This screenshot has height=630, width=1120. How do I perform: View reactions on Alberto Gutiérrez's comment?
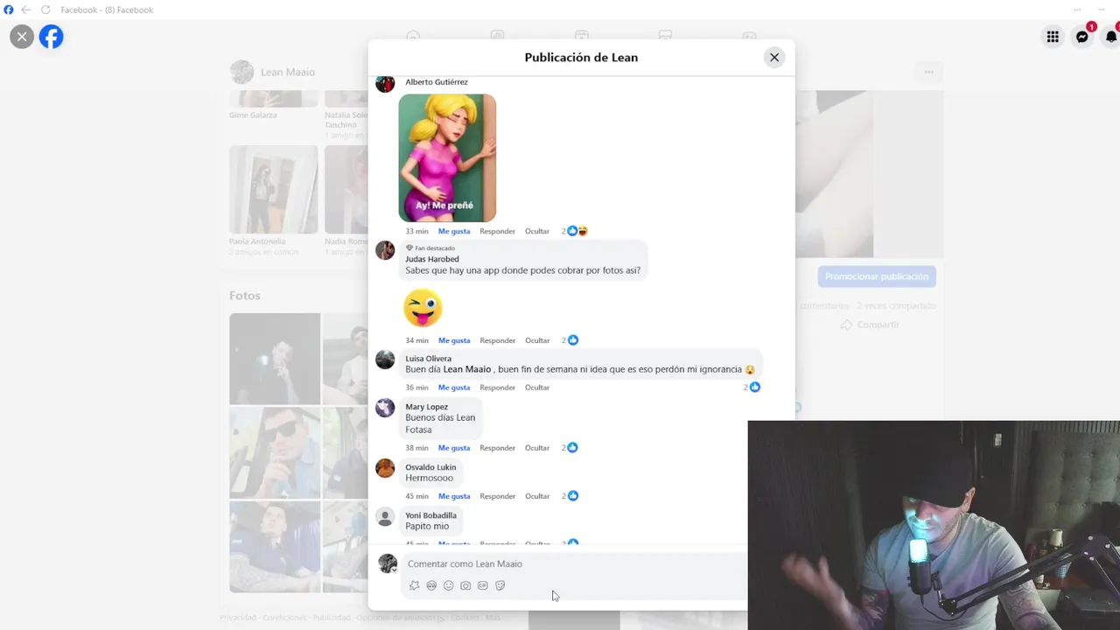point(575,231)
